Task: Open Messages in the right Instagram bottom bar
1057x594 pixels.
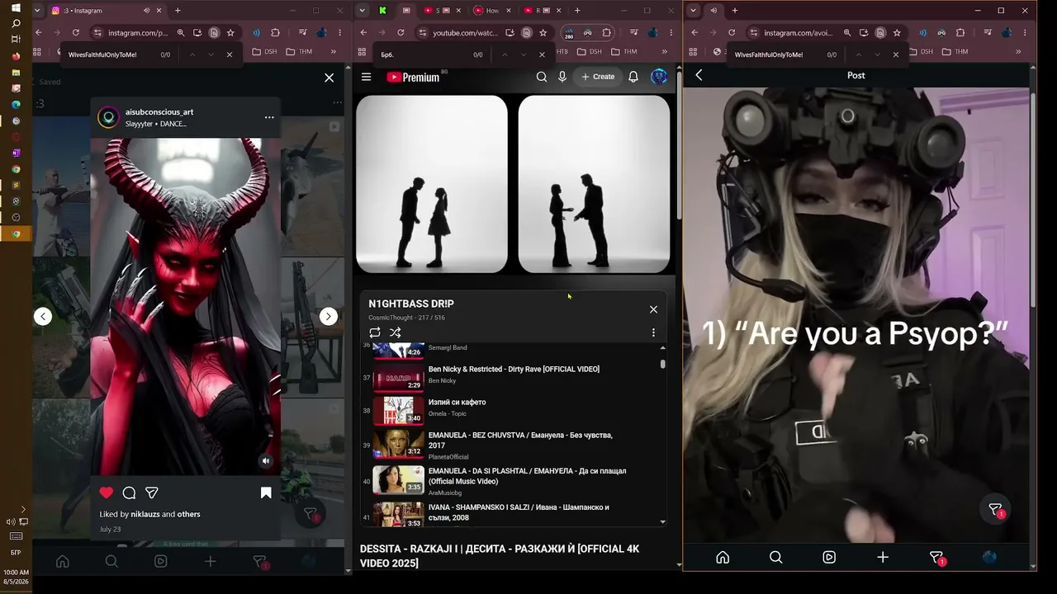Action: (936, 558)
